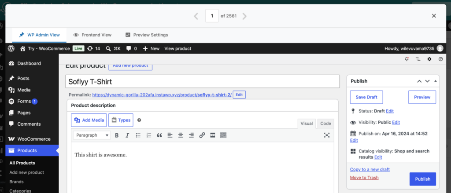The width and height of the screenshot is (451, 193).
Task: Click View product in the admin bar
Action: (x=178, y=48)
